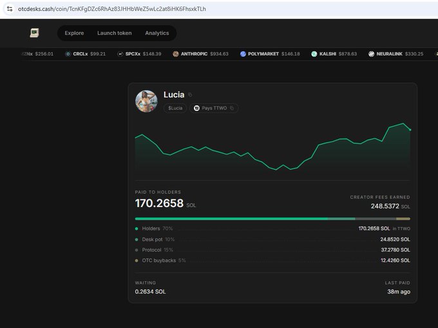Click the 24.8520 SOL desk pot amount
The width and height of the screenshot is (438, 328).
[395, 239]
